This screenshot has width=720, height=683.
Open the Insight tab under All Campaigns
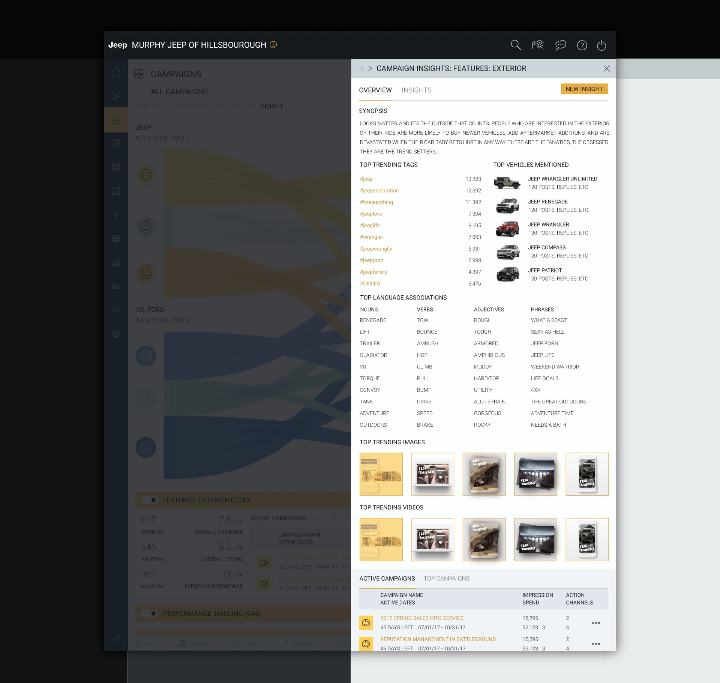pos(271,106)
